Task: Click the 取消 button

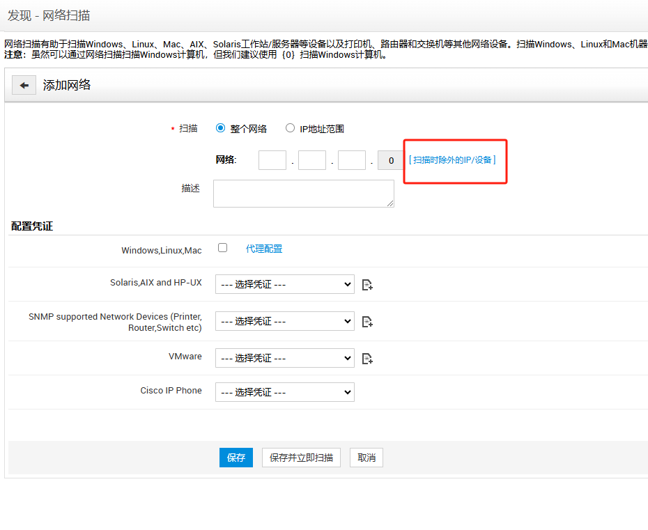Action: pyautogui.click(x=367, y=458)
